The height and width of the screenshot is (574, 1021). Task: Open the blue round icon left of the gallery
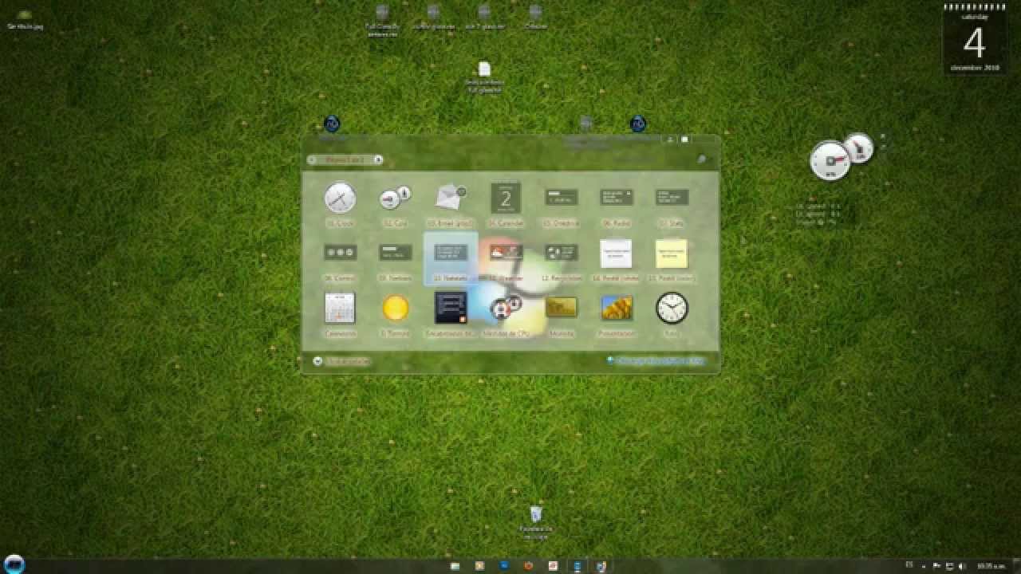click(333, 124)
